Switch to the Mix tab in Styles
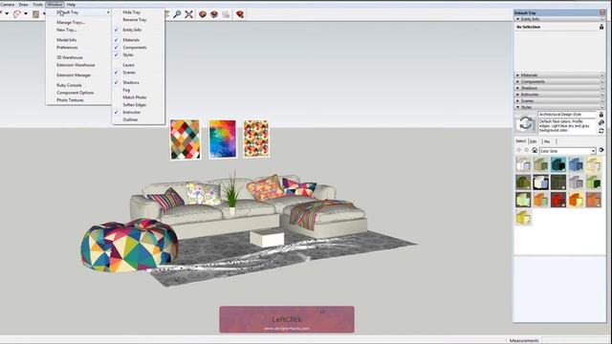 tap(547, 141)
